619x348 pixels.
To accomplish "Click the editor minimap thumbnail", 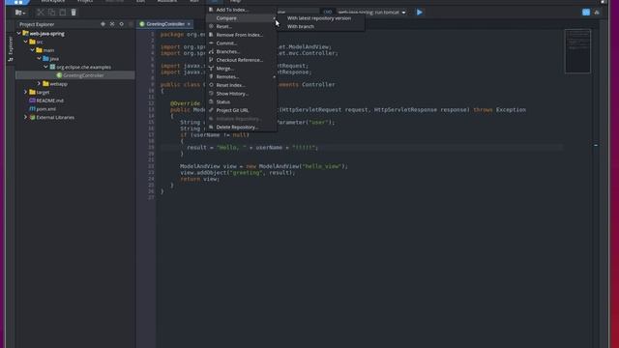I will pyautogui.click(x=577, y=51).
